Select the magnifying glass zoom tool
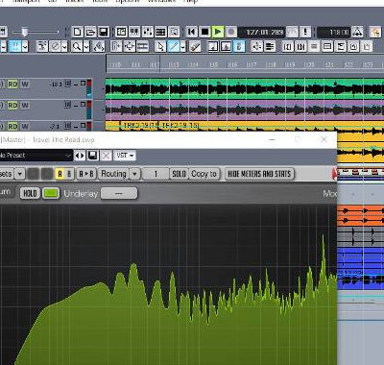 click(77, 46)
